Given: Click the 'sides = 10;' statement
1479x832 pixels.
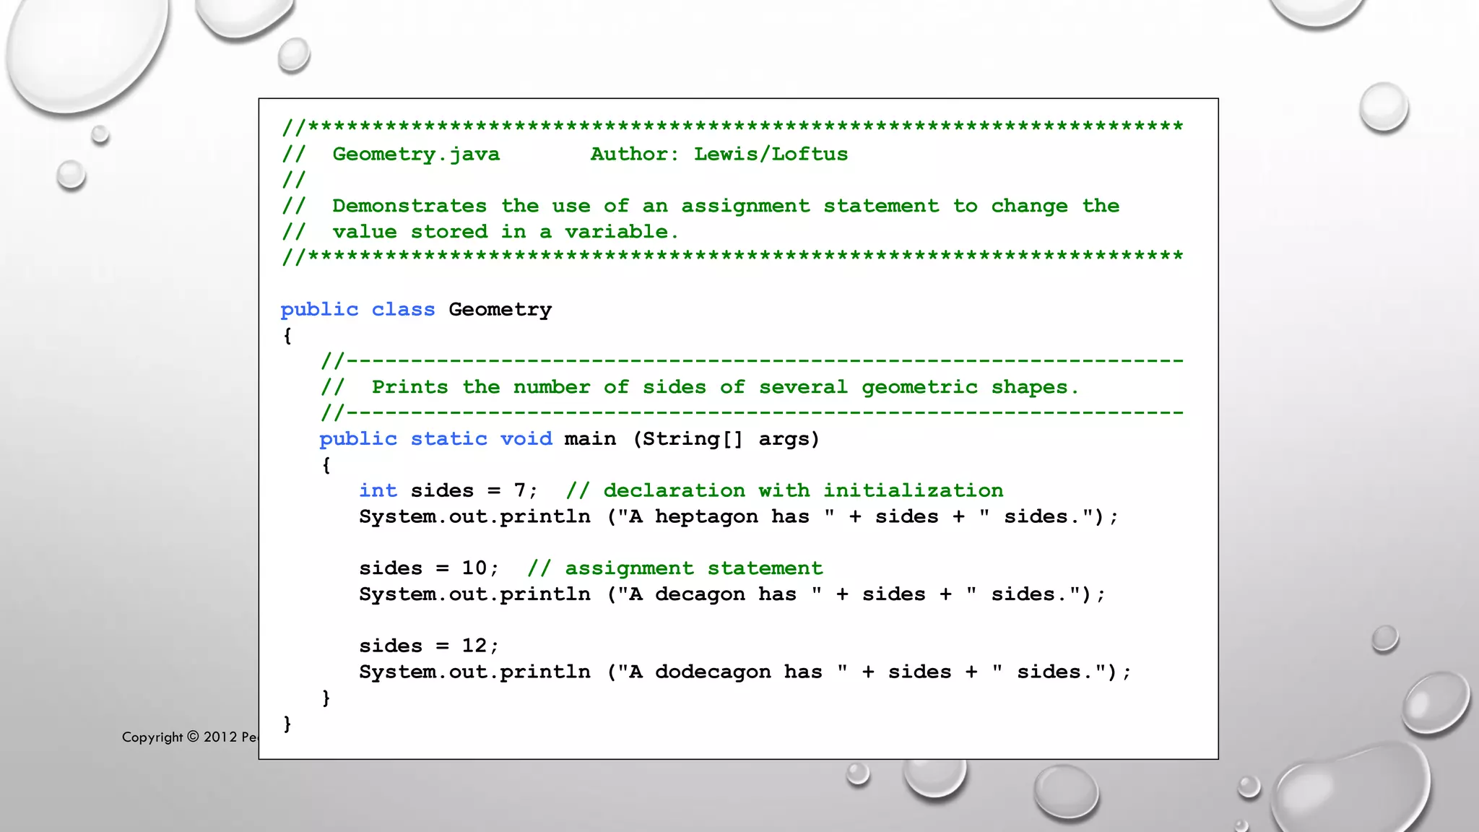Looking at the screenshot, I should tap(429, 568).
